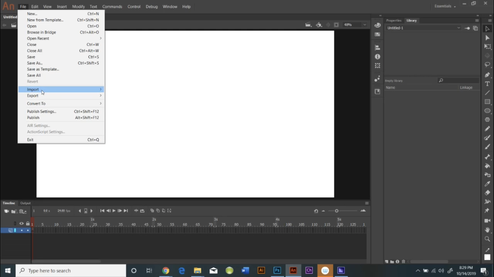Image resolution: width=494 pixels, height=277 pixels.
Task: Lock Layer 1 using the padlock icon
Action: tap(27, 230)
